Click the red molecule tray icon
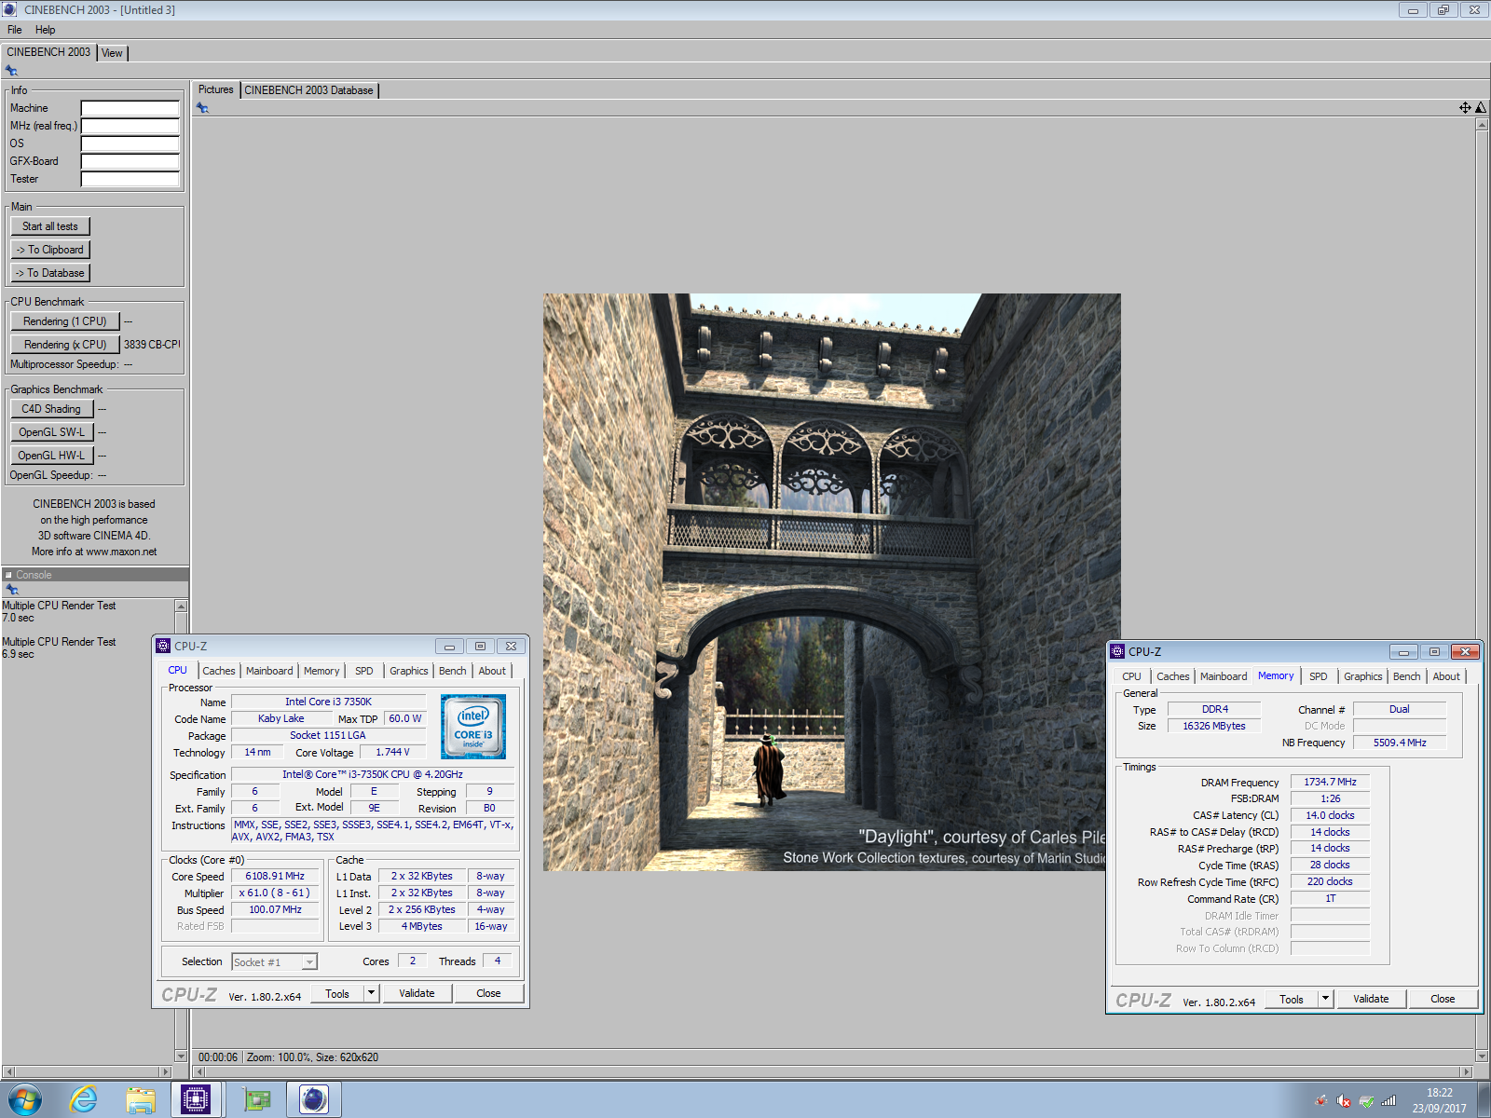This screenshot has width=1491, height=1118. [1321, 1100]
